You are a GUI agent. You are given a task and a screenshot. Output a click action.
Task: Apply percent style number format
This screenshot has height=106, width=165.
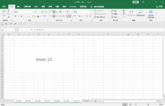(x=80, y=16)
